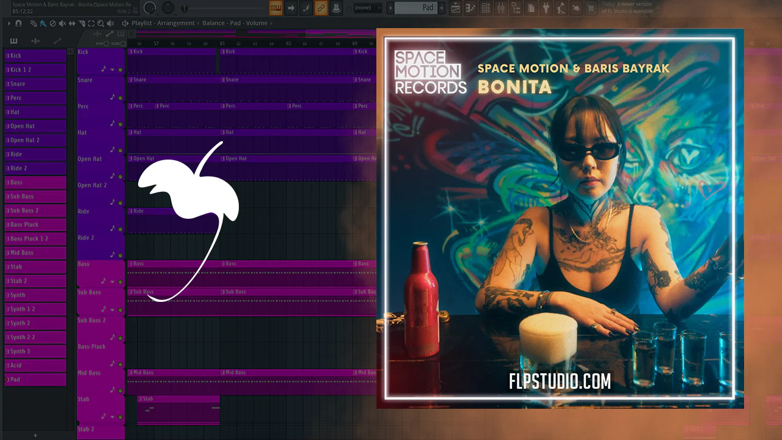Click the Balance breadcrumb item
This screenshot has height=440, width=782.
click(214, 23)
